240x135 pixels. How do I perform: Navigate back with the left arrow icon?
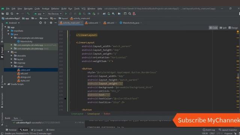coord(18,14)
